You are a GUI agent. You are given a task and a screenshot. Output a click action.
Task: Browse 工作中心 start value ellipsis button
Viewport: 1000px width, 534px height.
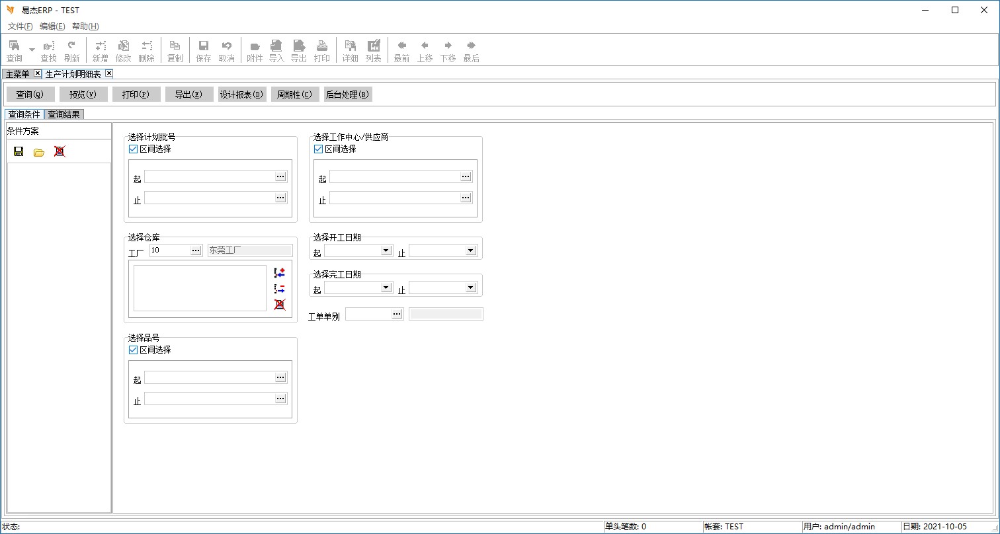pyautogui.click(x=466, y=176)
